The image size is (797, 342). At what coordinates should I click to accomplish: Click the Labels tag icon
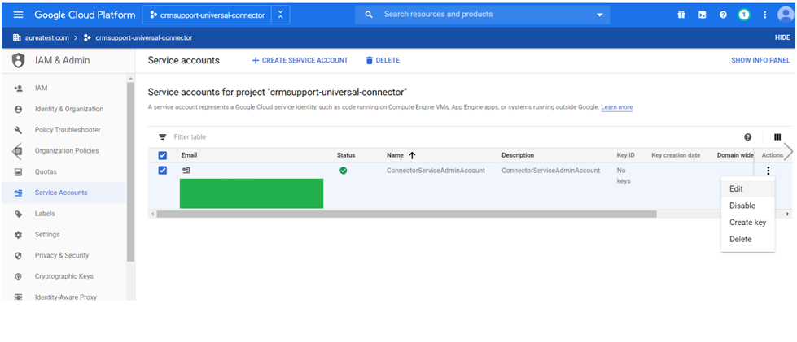tap(18, 214)
